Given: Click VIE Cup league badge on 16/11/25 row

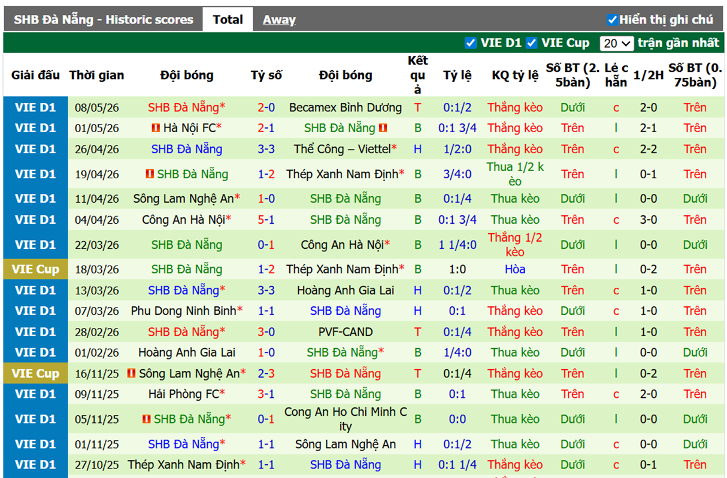Looking at the screenshot, I should pyautogui.click(x=35, y=373).
